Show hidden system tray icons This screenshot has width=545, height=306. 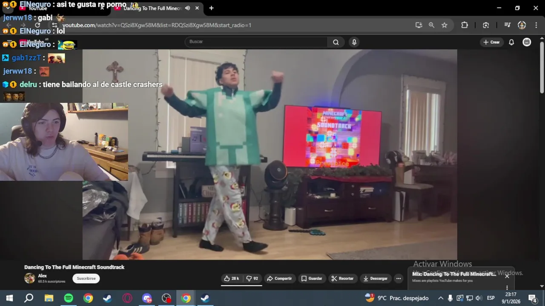click(x=441, y=298)
